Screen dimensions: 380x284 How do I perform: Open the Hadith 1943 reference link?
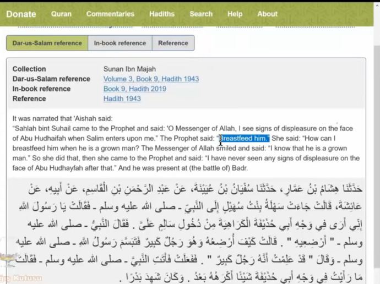tap(122, 99)
